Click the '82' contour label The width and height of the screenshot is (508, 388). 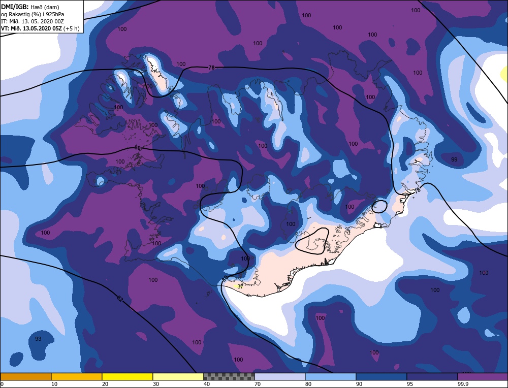click(x=120, y=299)
